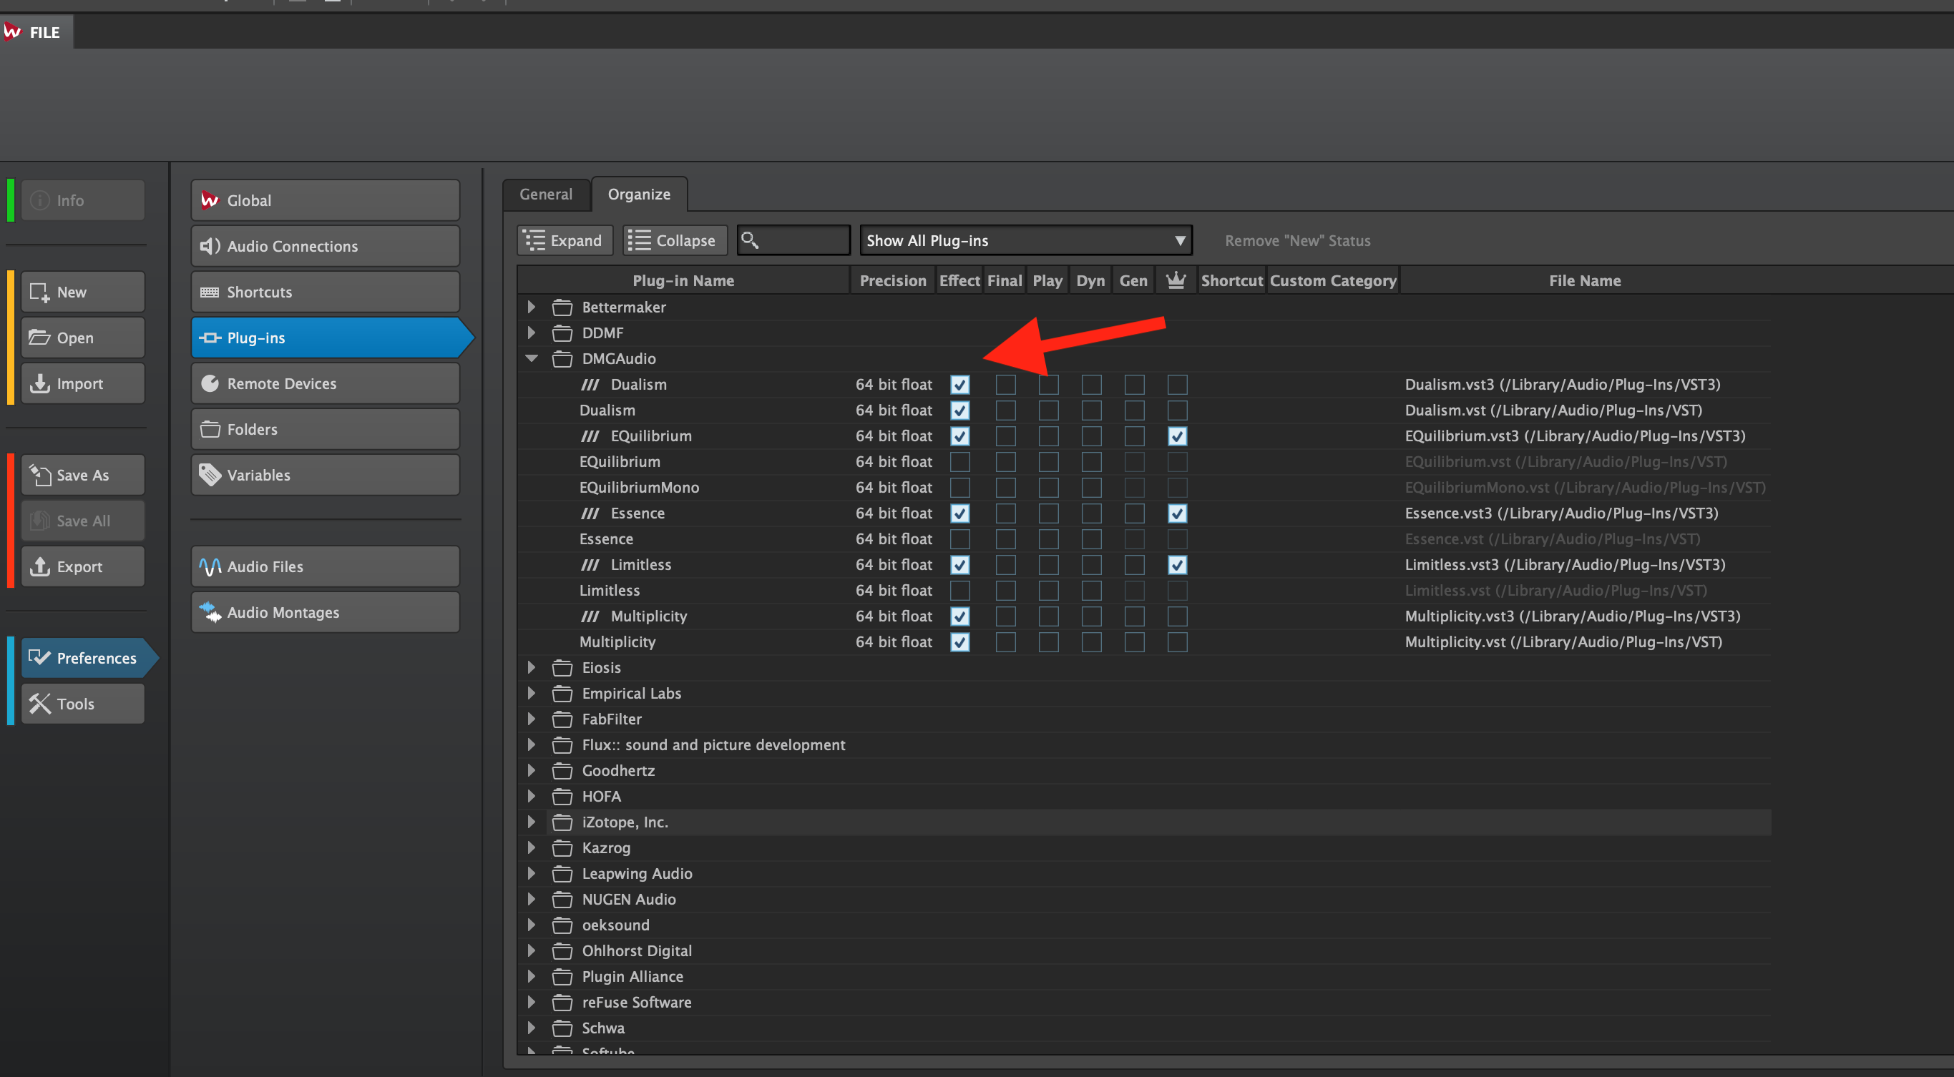Uncheck Effect for Dualism.vst3
Screen dimensions: 1954x1077
(x=959, y=384)
